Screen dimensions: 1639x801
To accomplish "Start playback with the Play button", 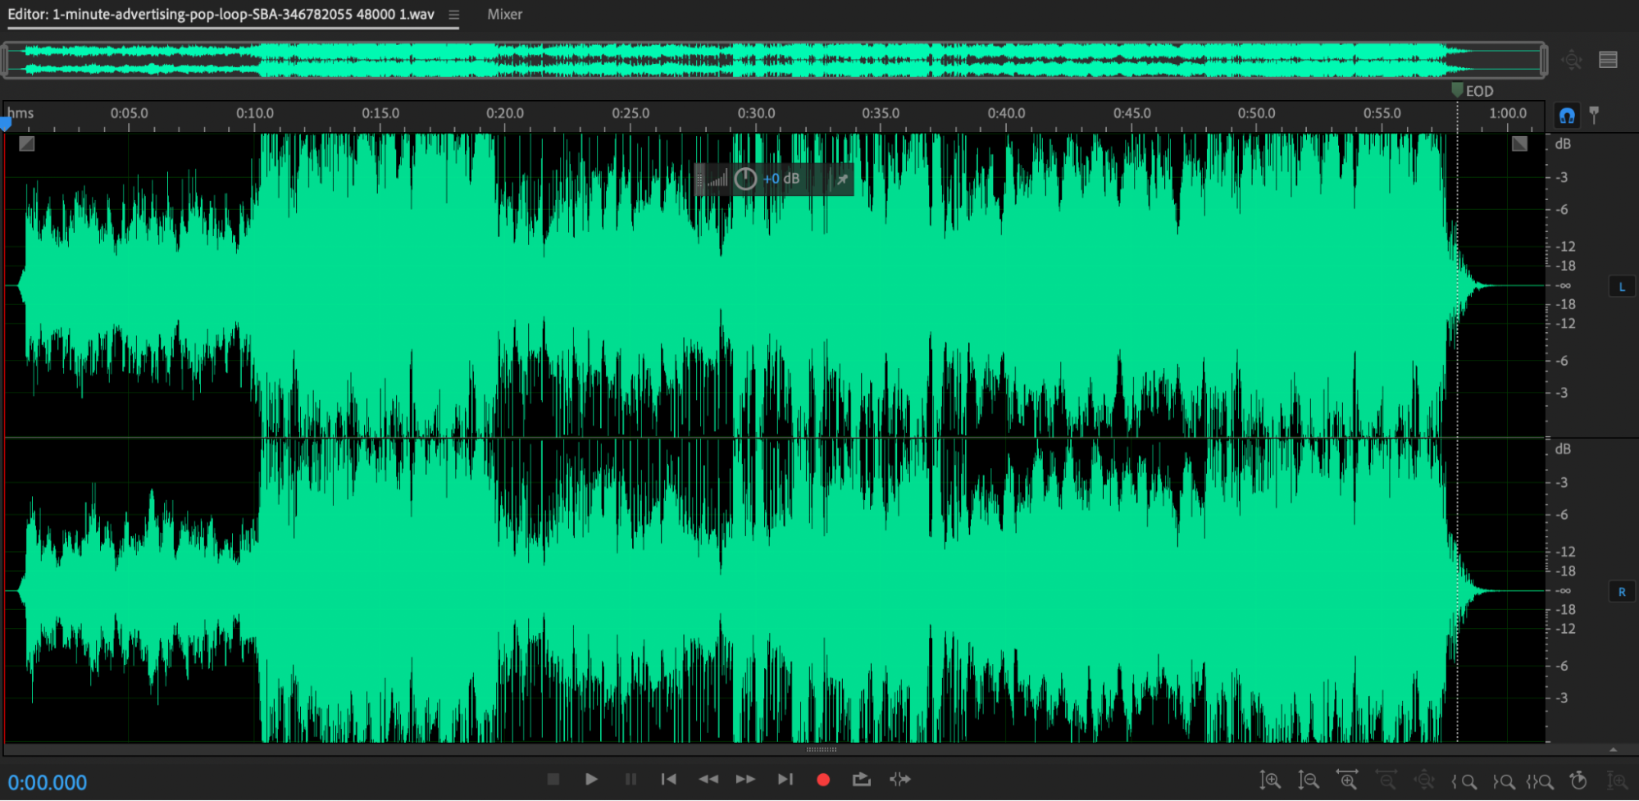I will click(591, 779).
